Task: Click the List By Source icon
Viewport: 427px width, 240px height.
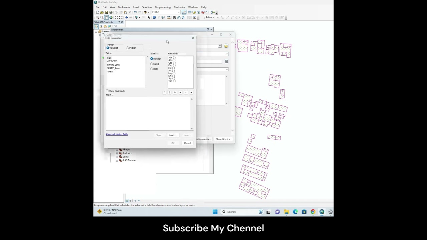Action: [101, 26]
